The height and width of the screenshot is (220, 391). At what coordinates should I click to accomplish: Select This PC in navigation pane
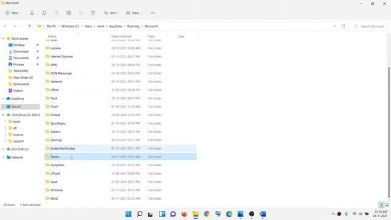tap(20, 107)
